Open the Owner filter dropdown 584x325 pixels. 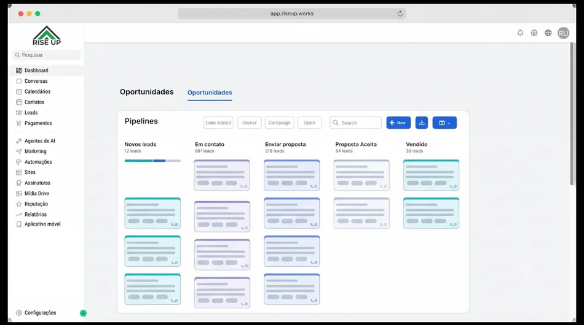coord(250,123)
